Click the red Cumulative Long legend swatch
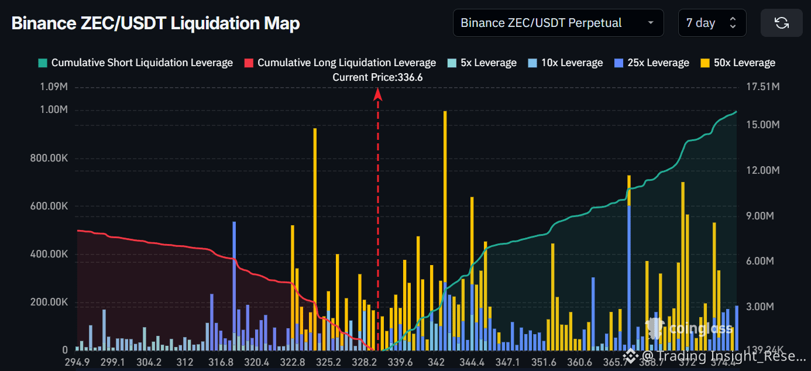Viewport: 811px width, 371px height. [x=249, y=63]
